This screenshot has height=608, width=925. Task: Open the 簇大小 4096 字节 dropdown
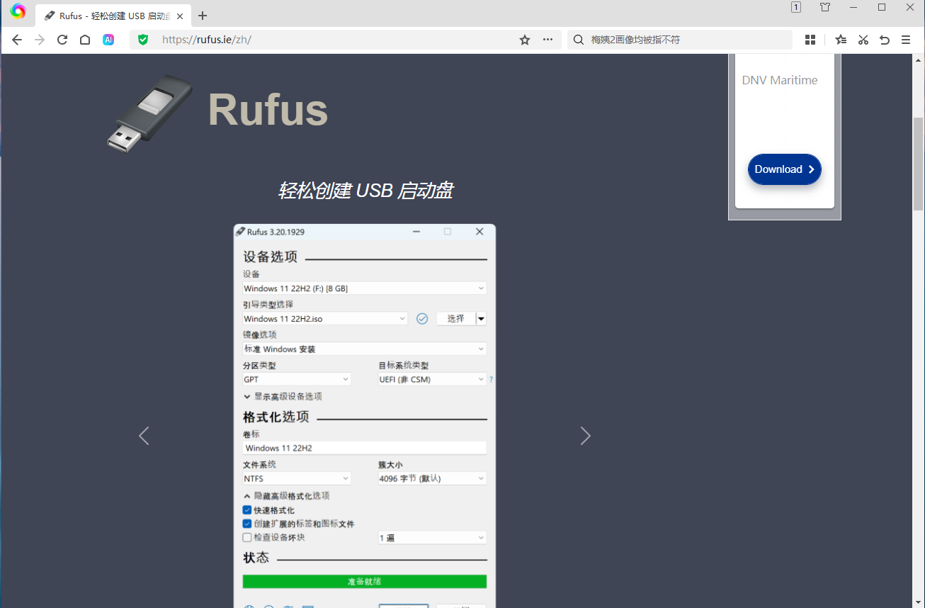point(433,478)
